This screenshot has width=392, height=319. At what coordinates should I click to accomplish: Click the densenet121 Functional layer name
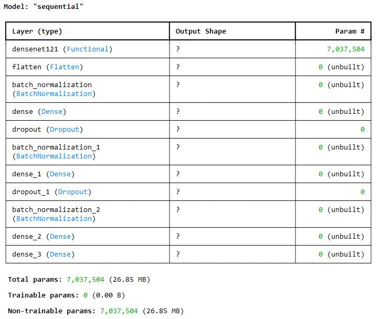(62, 49)
